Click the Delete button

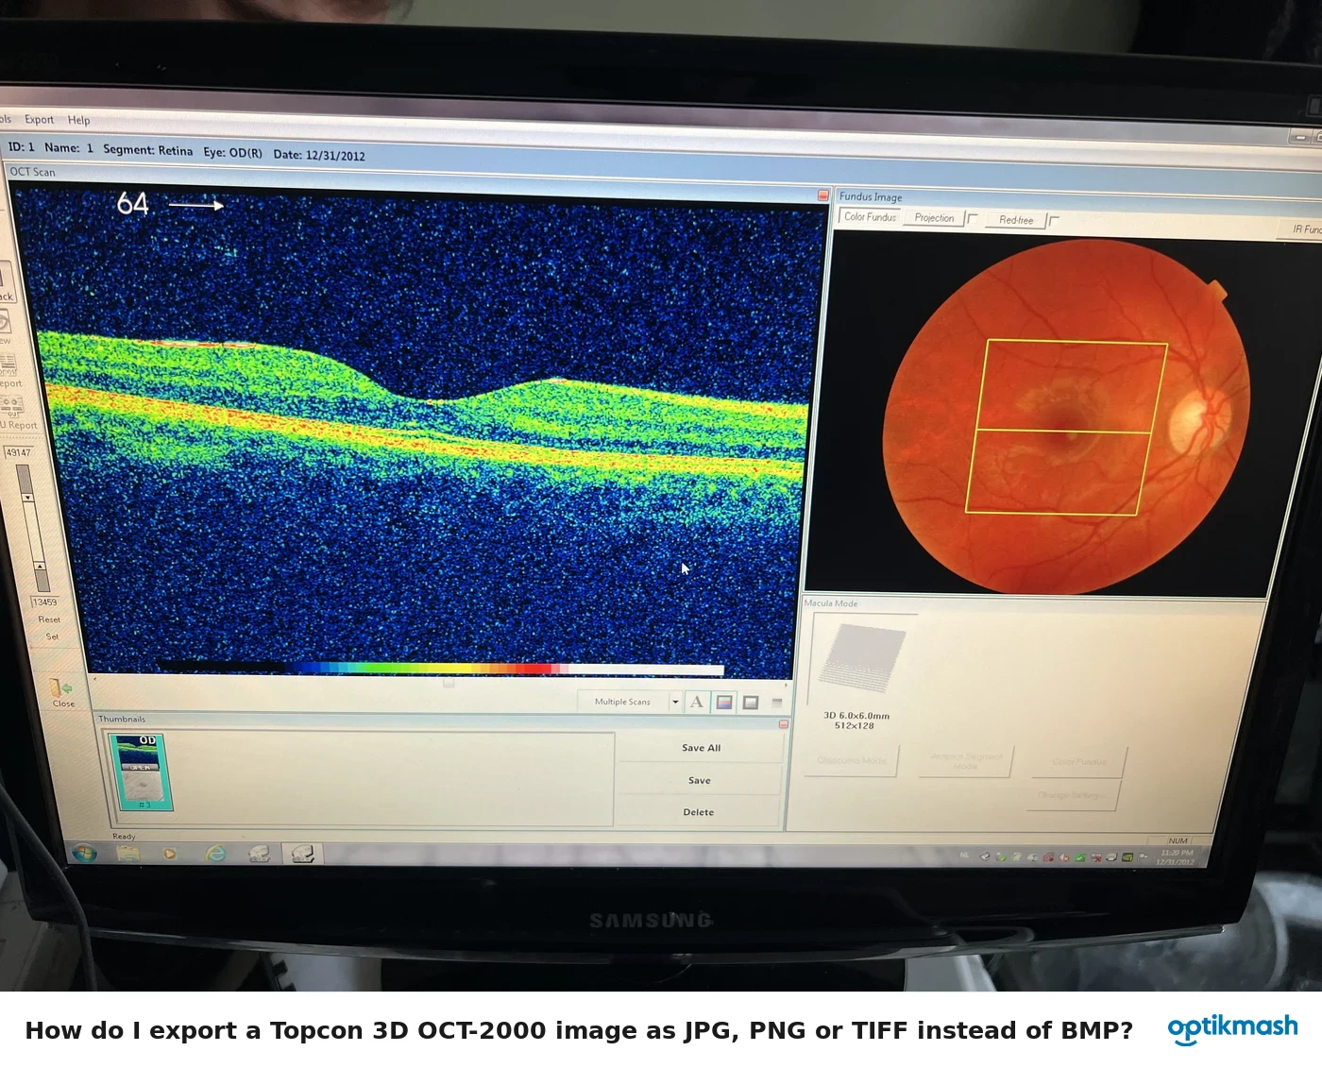pyautogui.click(x=699, y=812)
